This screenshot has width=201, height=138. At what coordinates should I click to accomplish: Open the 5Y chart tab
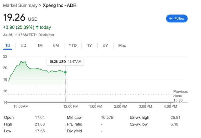[x=106, y=46]
